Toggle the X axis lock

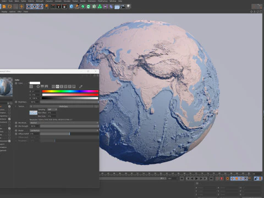tap(29, 7)
